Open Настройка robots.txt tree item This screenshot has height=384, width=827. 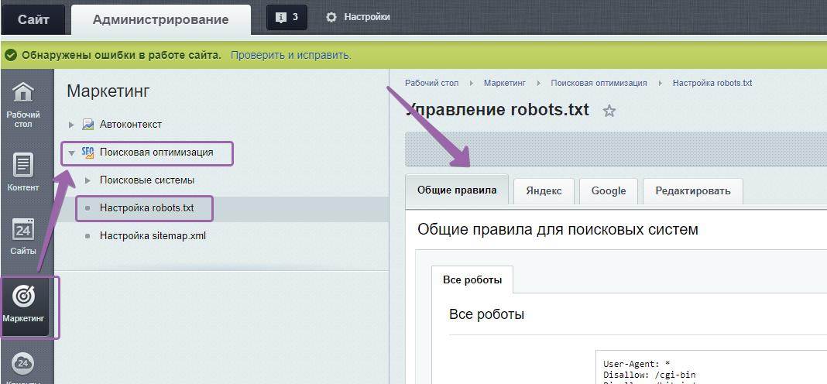147,208
